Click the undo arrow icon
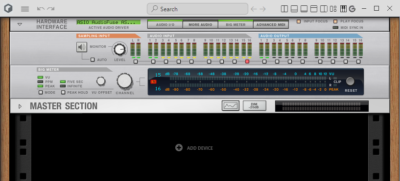400x181 pixels. click(x=41, y=9)
